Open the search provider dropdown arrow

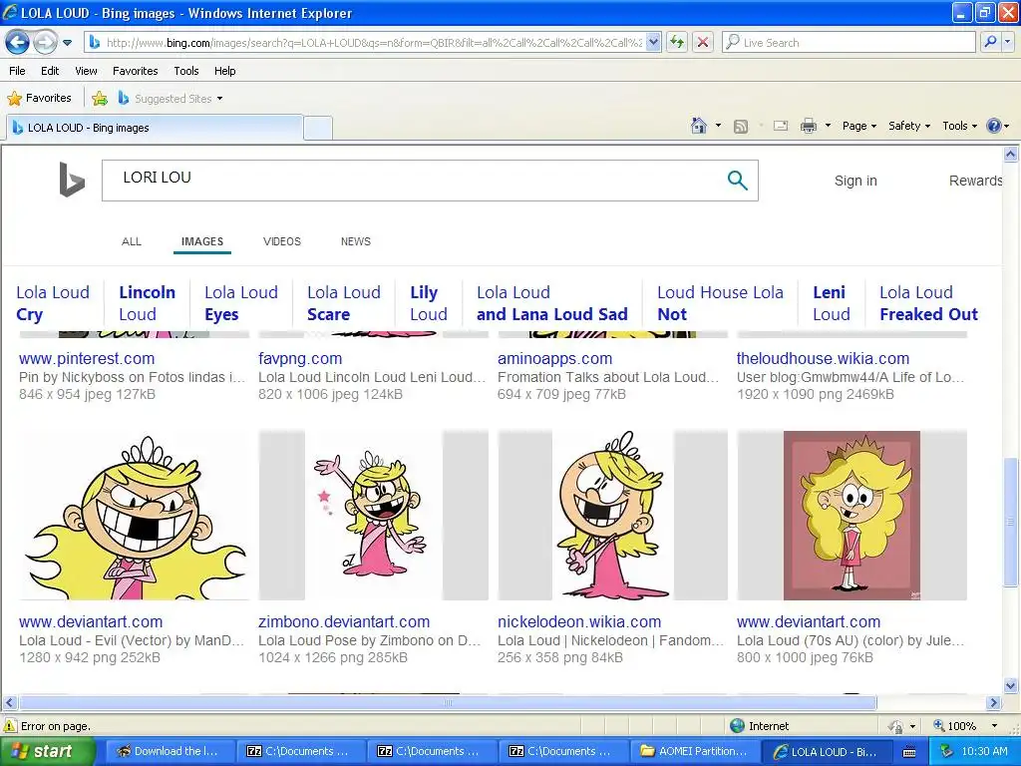(1007, 42)
